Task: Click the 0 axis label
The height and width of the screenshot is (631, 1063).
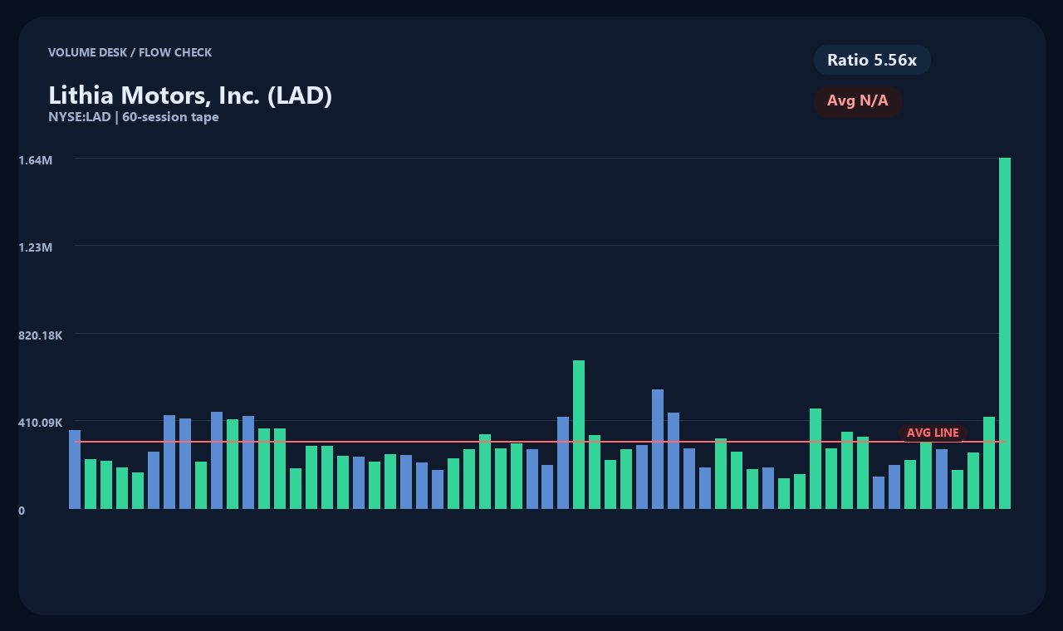Action: pyautogui.click(x=22, y=511)
